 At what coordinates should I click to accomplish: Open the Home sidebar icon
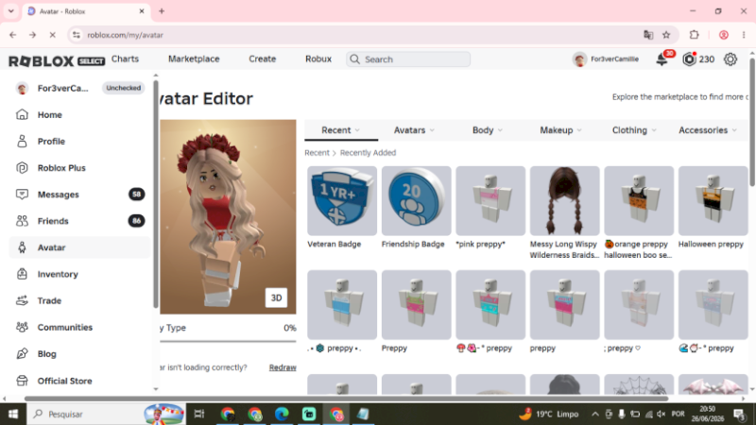[22, 114]
